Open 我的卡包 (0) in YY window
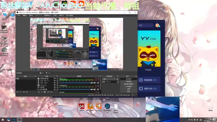 (x=149, y=89)
